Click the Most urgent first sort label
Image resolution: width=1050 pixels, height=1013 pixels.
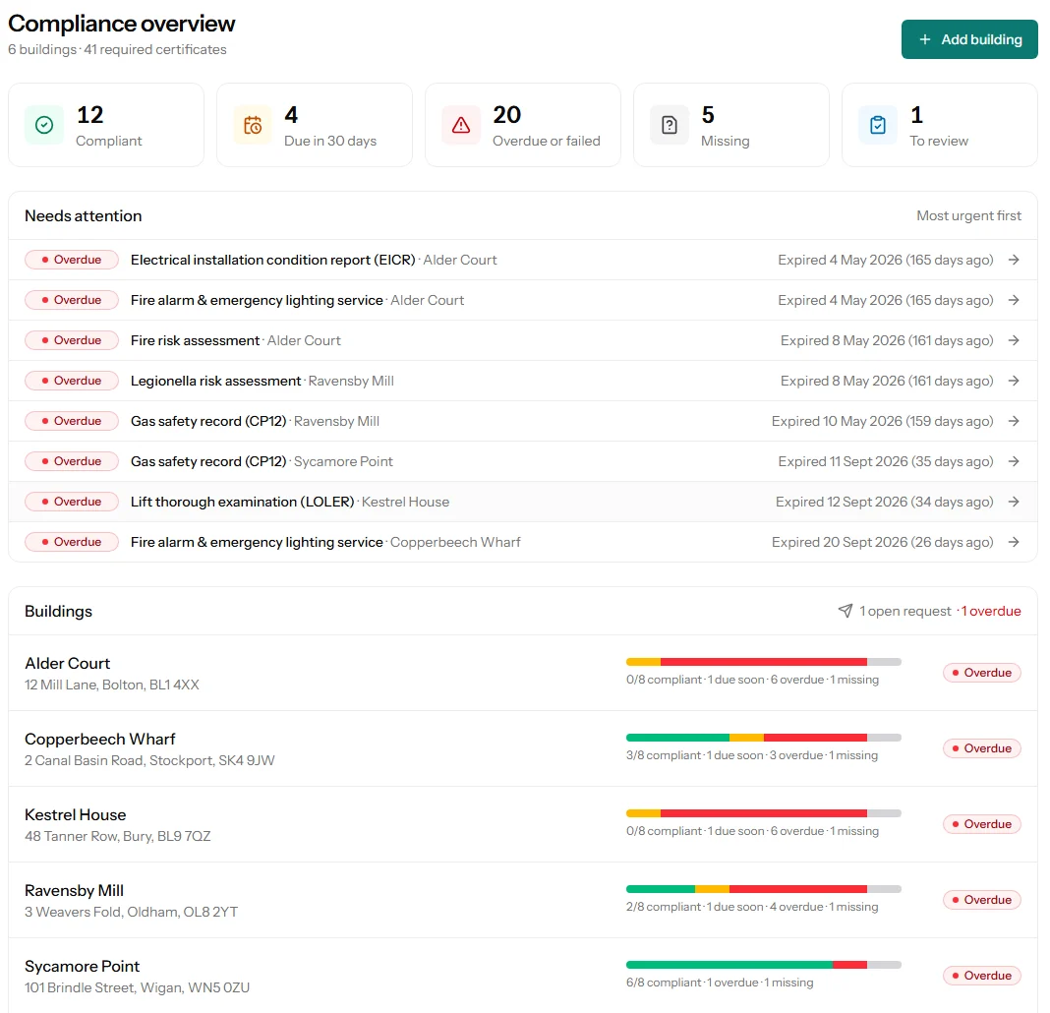[x=969, y=215]
